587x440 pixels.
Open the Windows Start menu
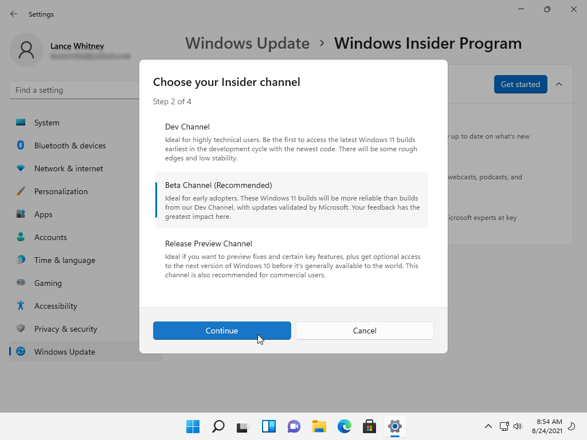tap(193, 426)
